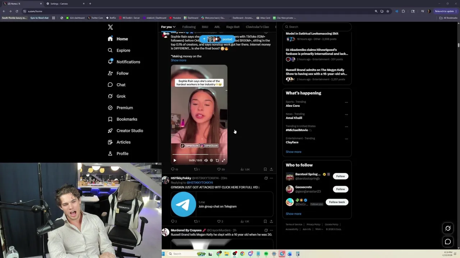Click Relaunch to update button
Viewport: 460px width, 258px height.
pyautogui.click(x=445, y=11)
